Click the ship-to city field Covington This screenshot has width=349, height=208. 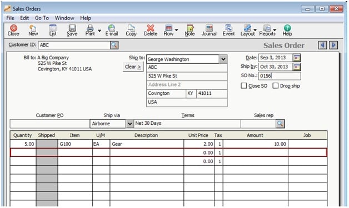tap(166, 93)
